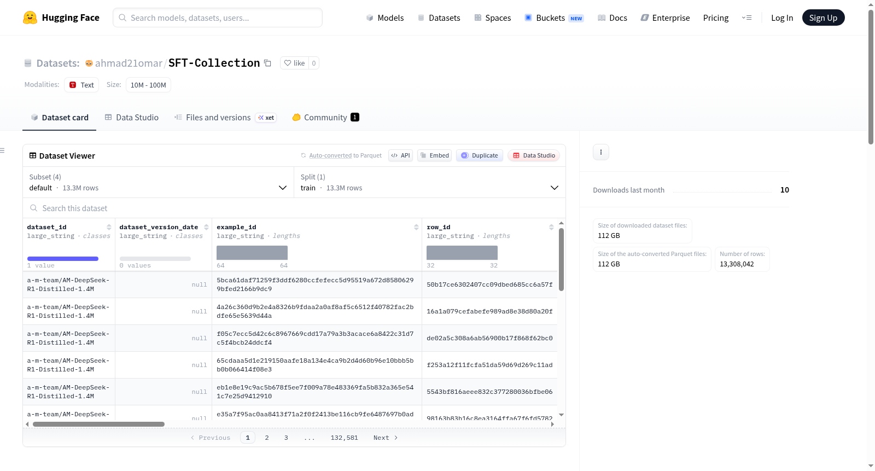Open the Docs page
875x471 pixels.
612,18
